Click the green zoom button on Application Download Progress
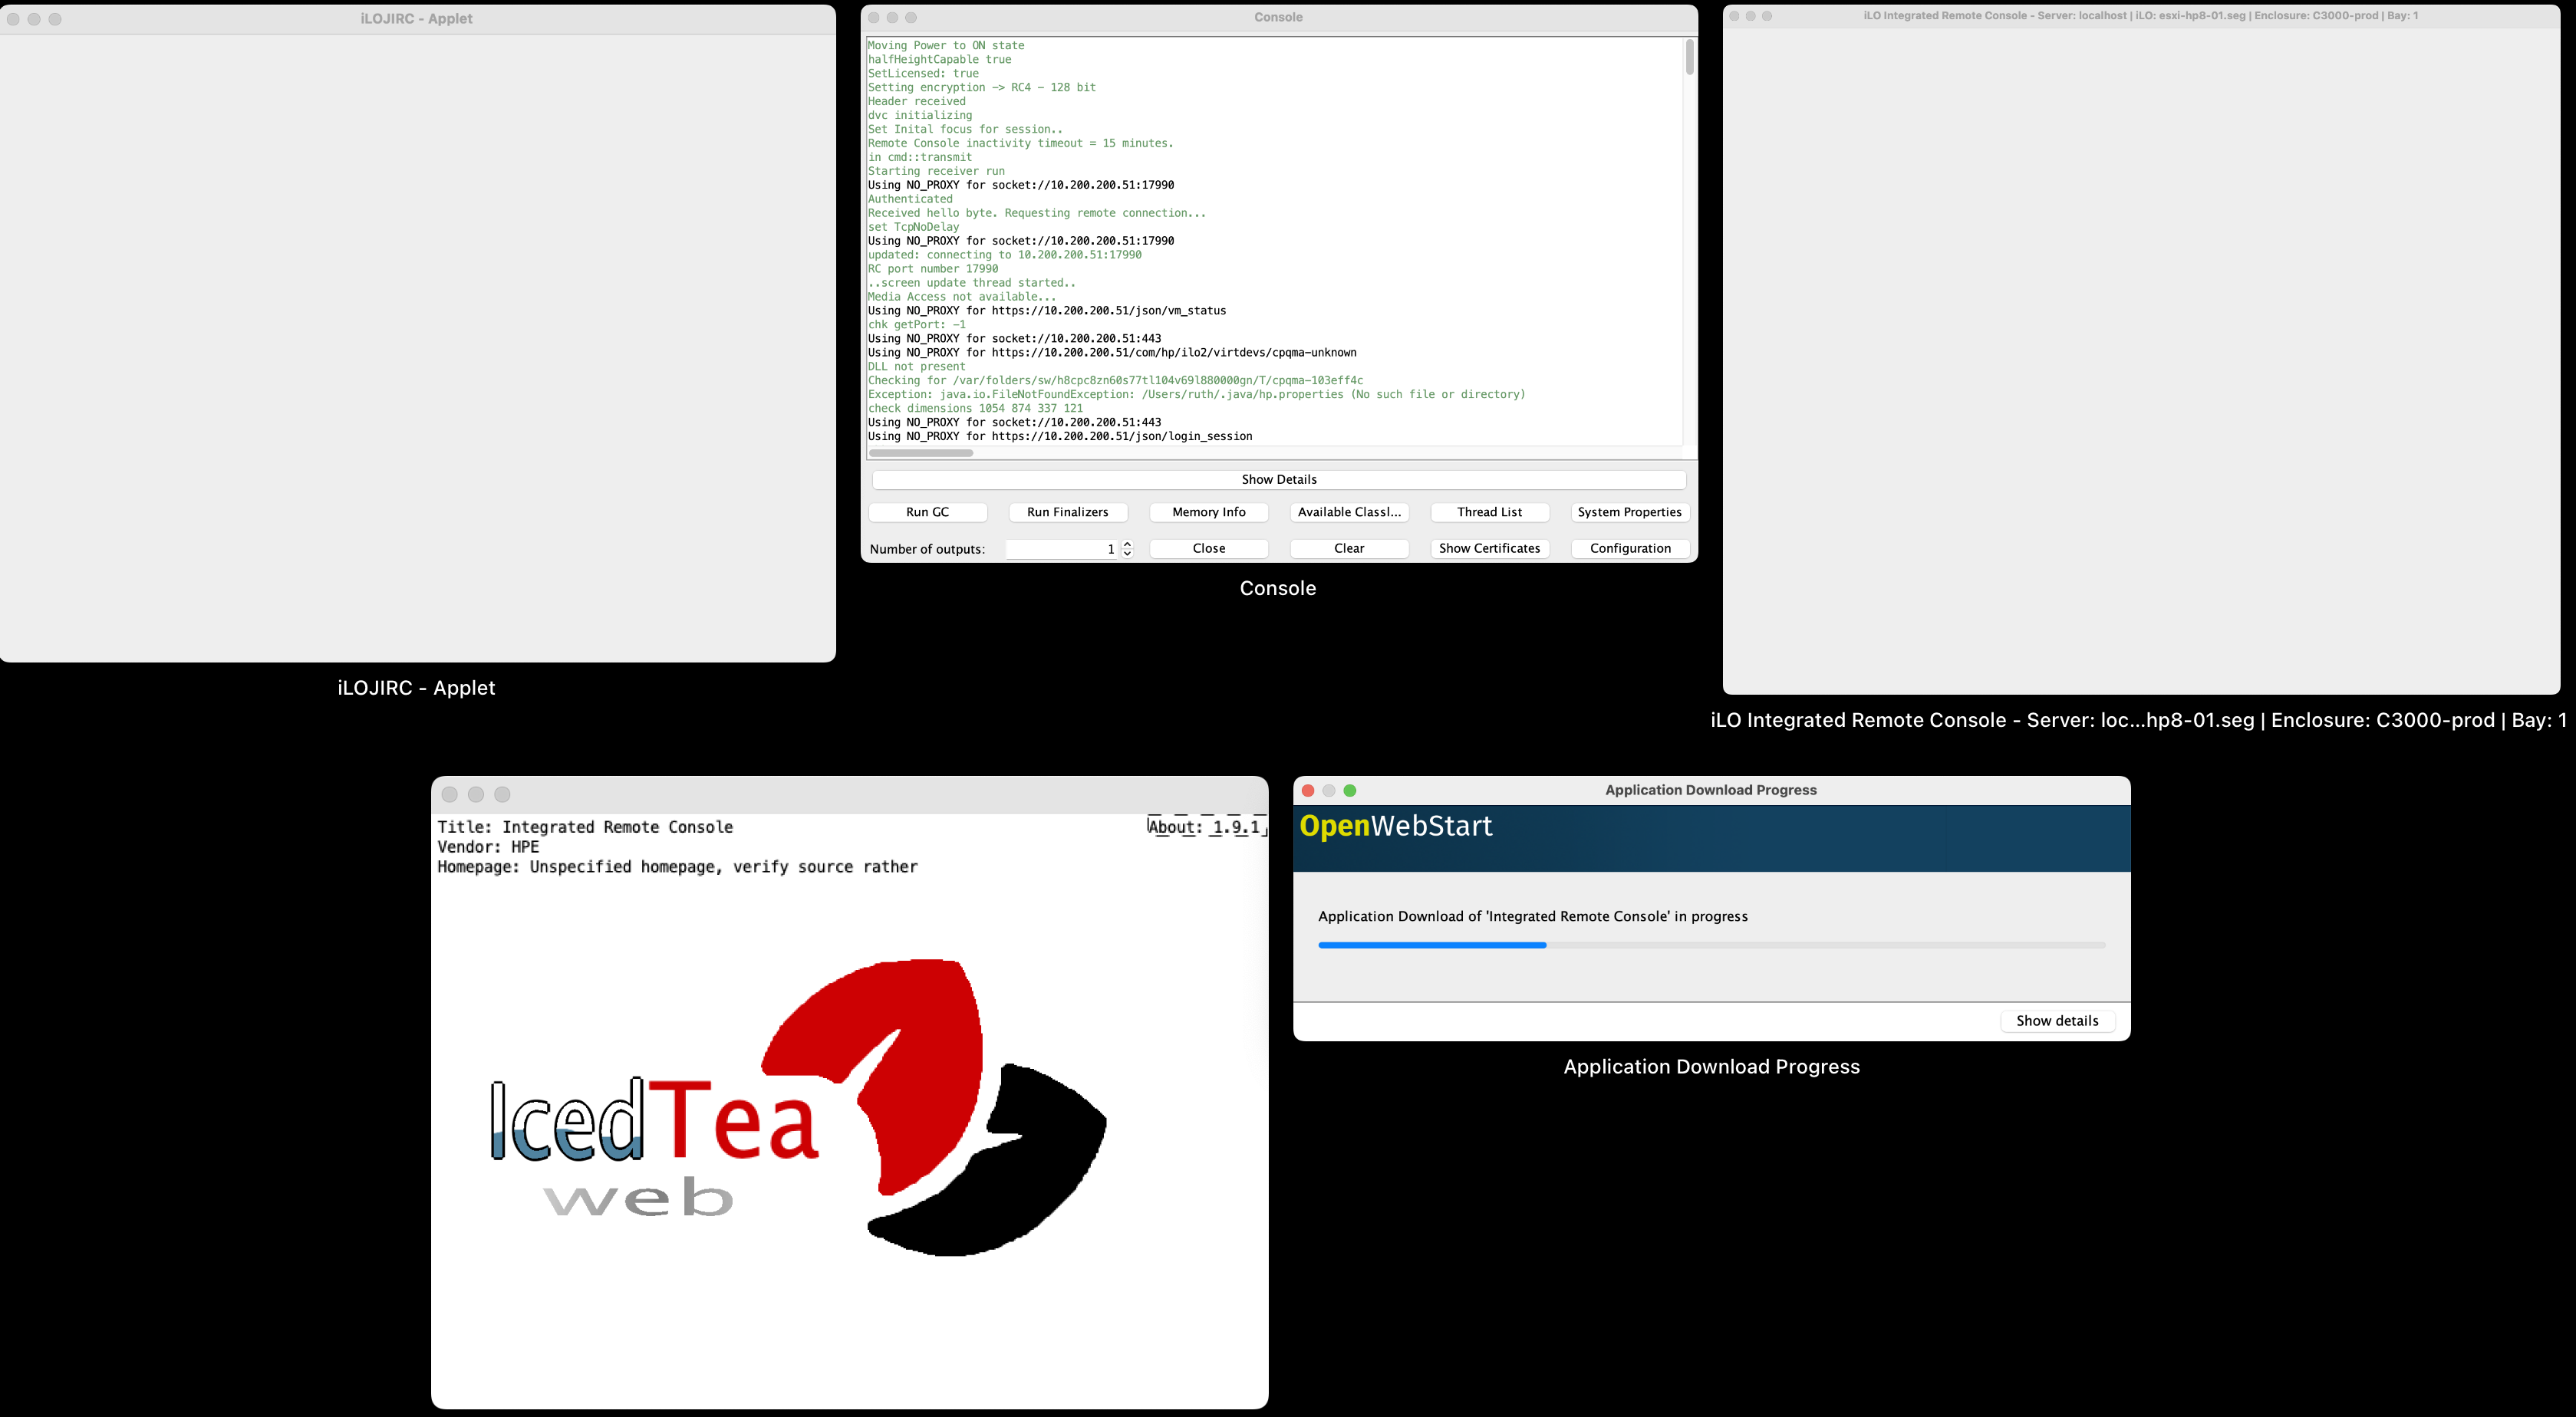2576x1417 pixels. [1350, 791]
